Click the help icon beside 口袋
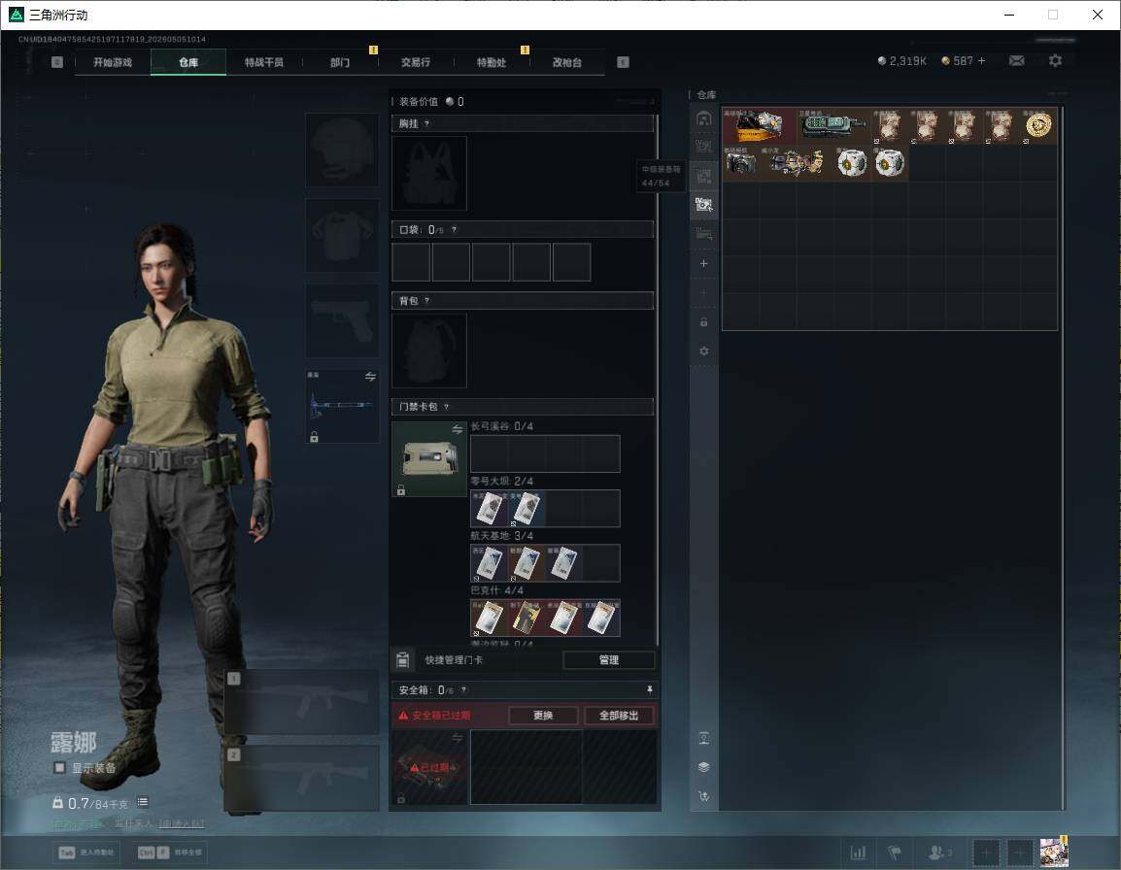This screenshot has width=1121, height=870. pos(454,229)
